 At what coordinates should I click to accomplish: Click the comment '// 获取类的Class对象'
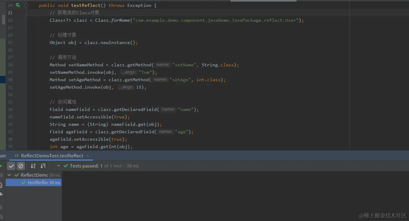point(75,13)
